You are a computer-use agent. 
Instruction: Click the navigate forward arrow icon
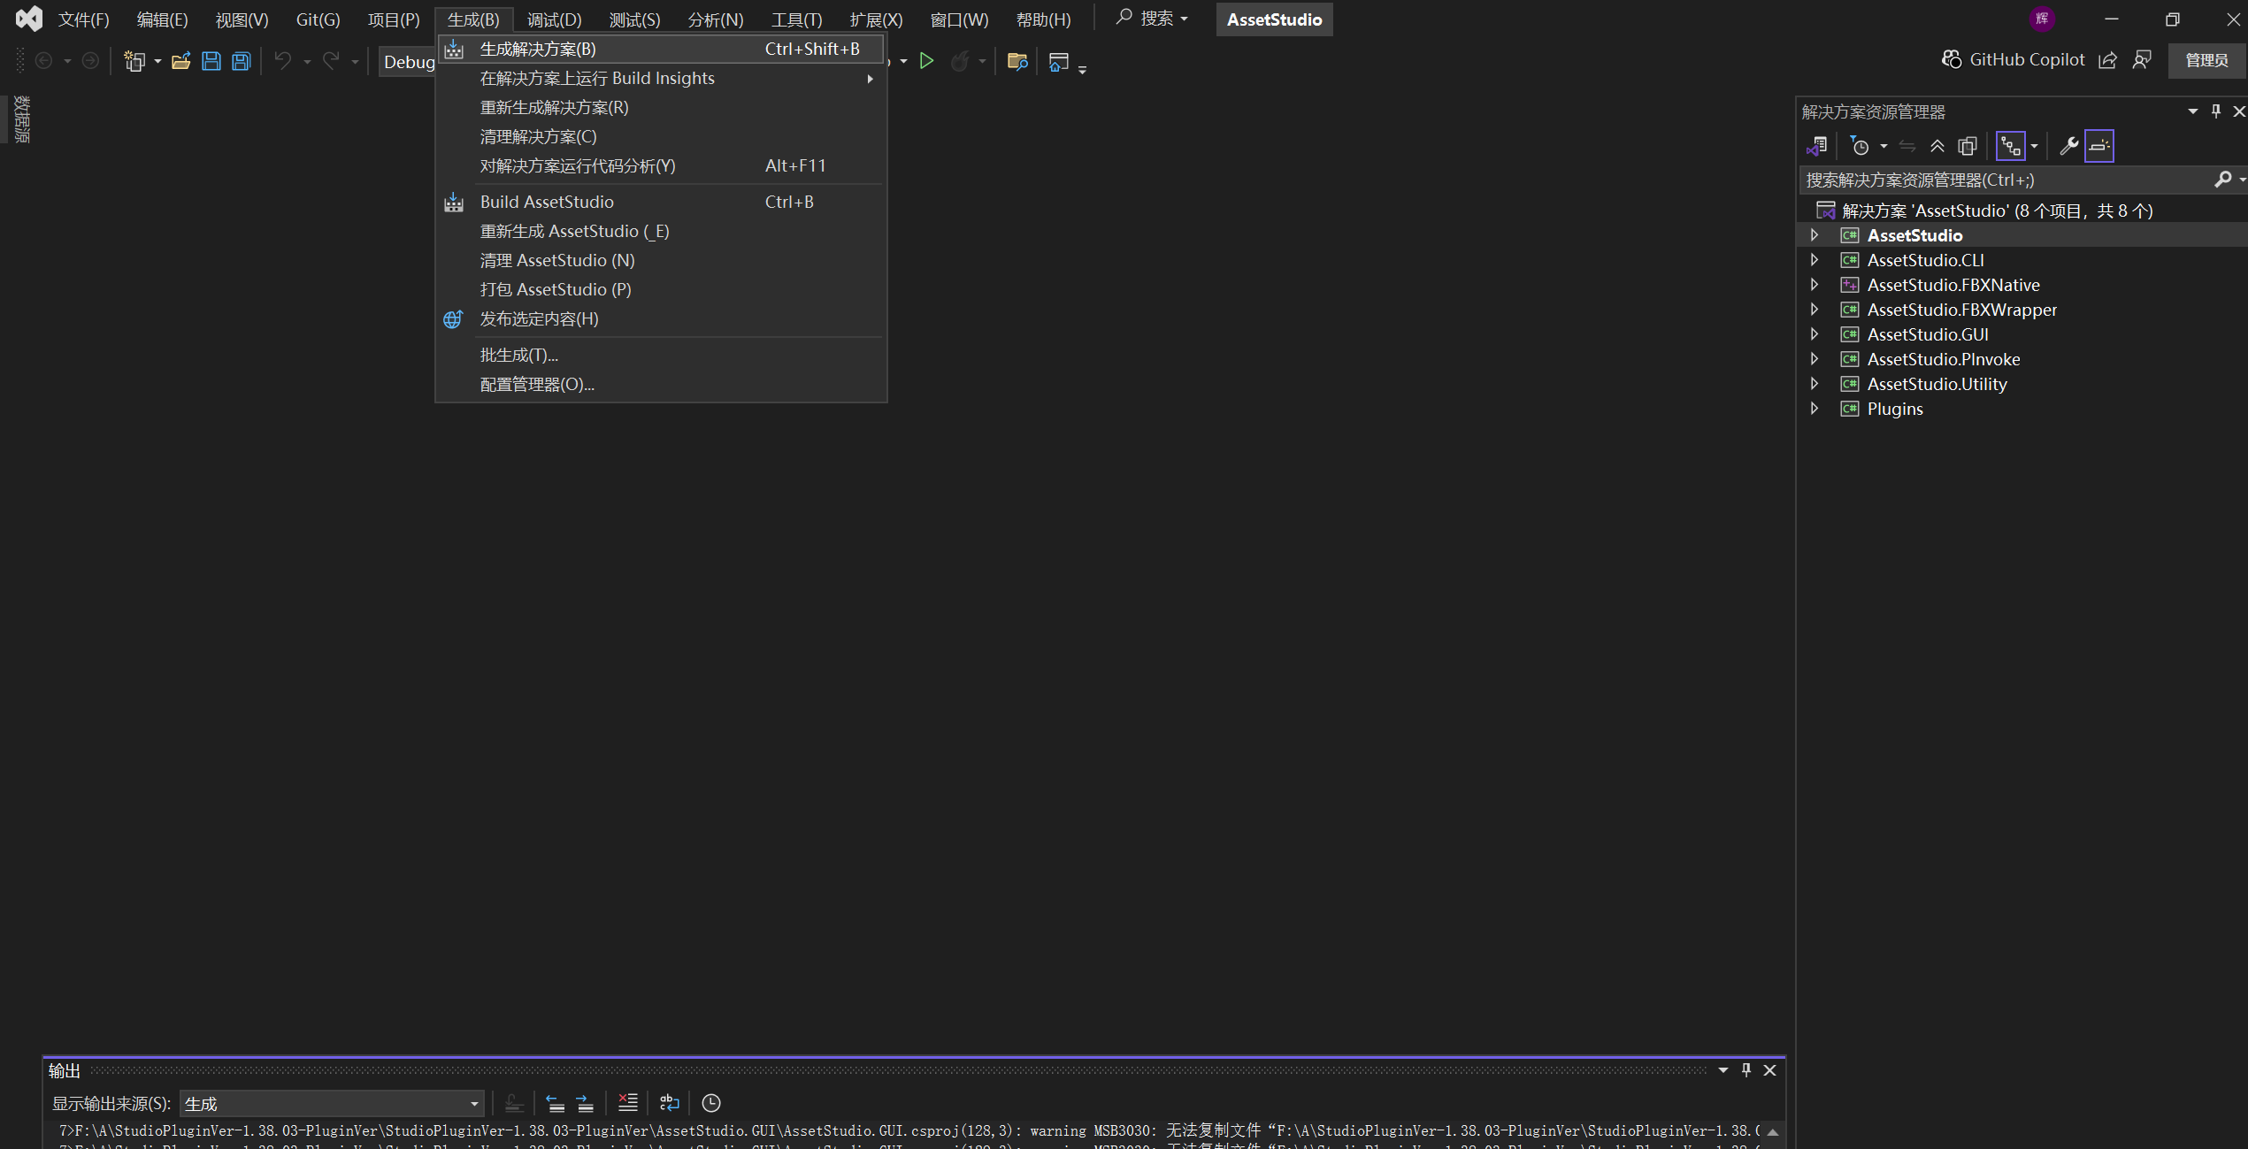(89, 61)
